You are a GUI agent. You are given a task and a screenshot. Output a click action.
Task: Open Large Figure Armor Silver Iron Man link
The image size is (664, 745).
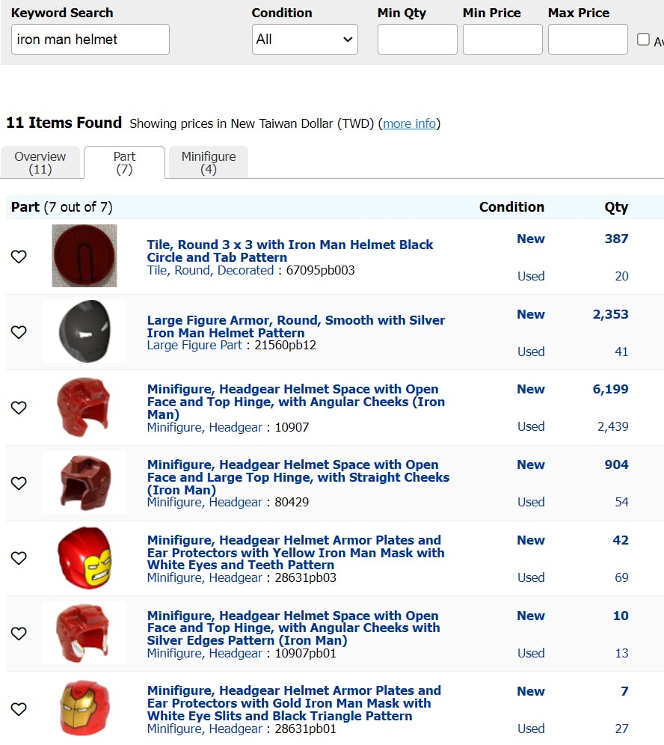click(296, 326)
